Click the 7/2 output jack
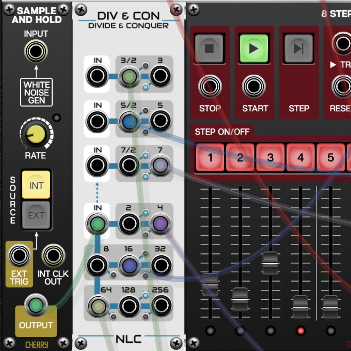Viewport: 351px width, 351px height. tap(129, 166)
